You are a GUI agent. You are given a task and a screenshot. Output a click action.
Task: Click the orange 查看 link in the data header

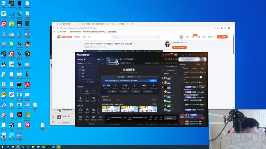point(140,77)
